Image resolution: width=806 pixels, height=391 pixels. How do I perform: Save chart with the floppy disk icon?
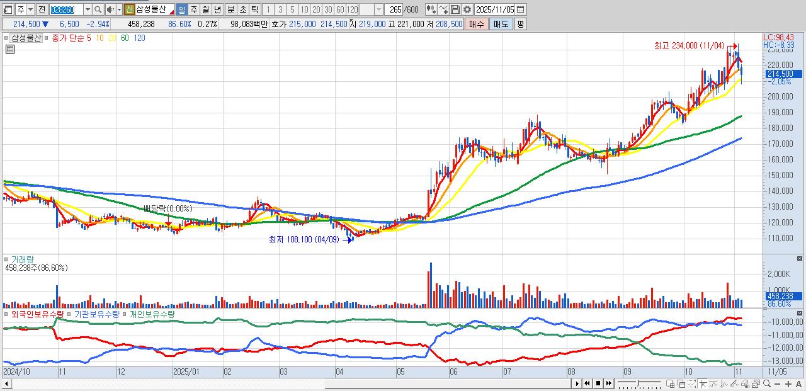(455, 9)
